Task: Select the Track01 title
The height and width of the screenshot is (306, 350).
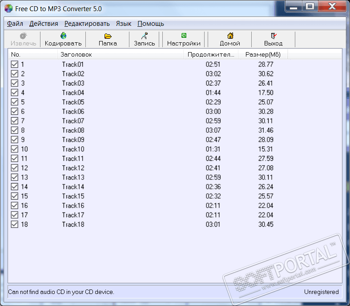Action: (73, 65)
